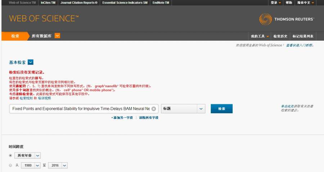Clear the search box with the X icon
Image resolution: width=324 pixels, height=172 pixels.
point(154,109)
